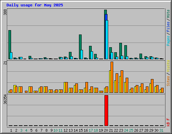Screen dimensions: 172x134
Task: Click green weekend day label 31
Action: point(161,130)
